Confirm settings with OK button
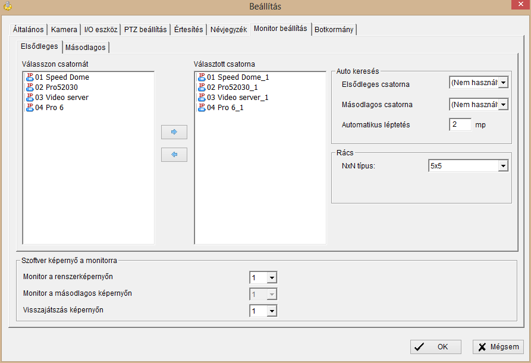The image size is (531, 363). (x=435, y=347)
